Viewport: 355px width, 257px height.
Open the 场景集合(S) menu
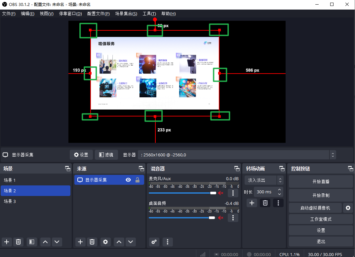click(x=126, y=14)
